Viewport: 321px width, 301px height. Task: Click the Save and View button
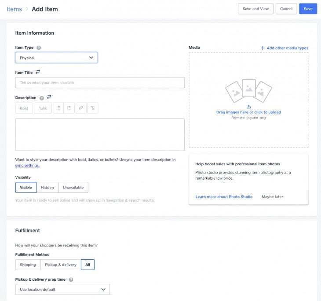255,9
